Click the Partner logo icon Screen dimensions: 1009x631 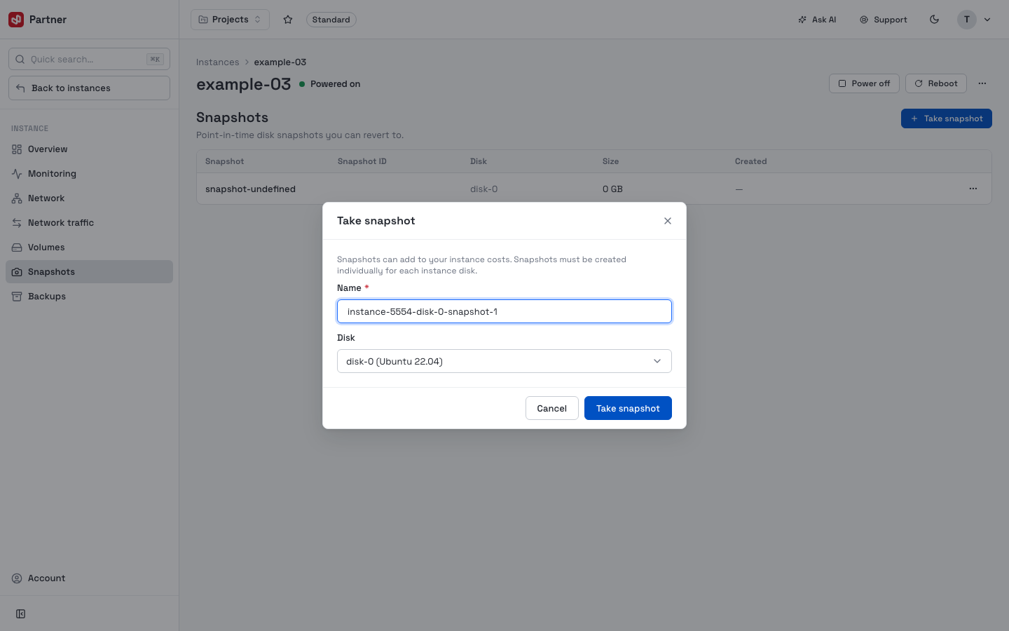(x=16, y=20)
